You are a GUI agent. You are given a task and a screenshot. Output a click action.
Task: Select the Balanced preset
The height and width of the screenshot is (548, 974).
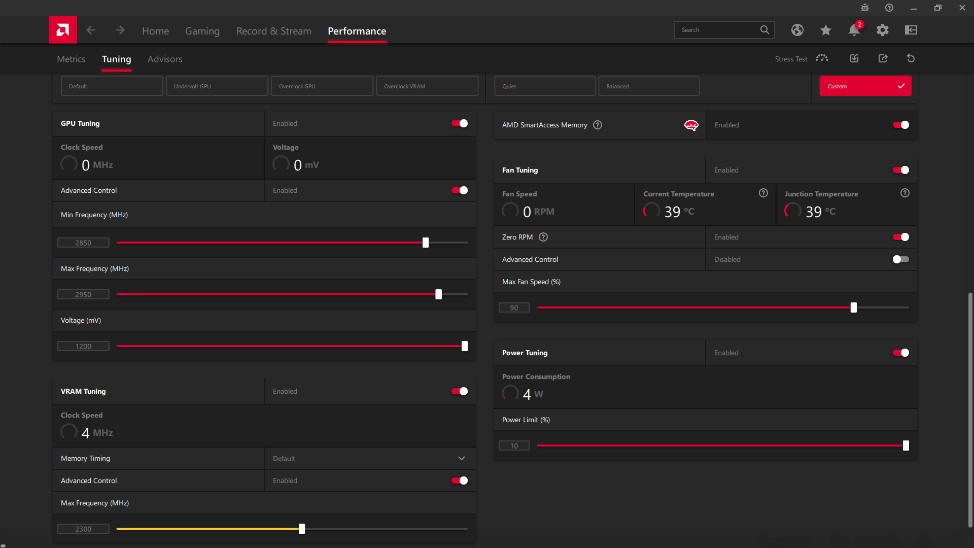[x=649, y=86]
